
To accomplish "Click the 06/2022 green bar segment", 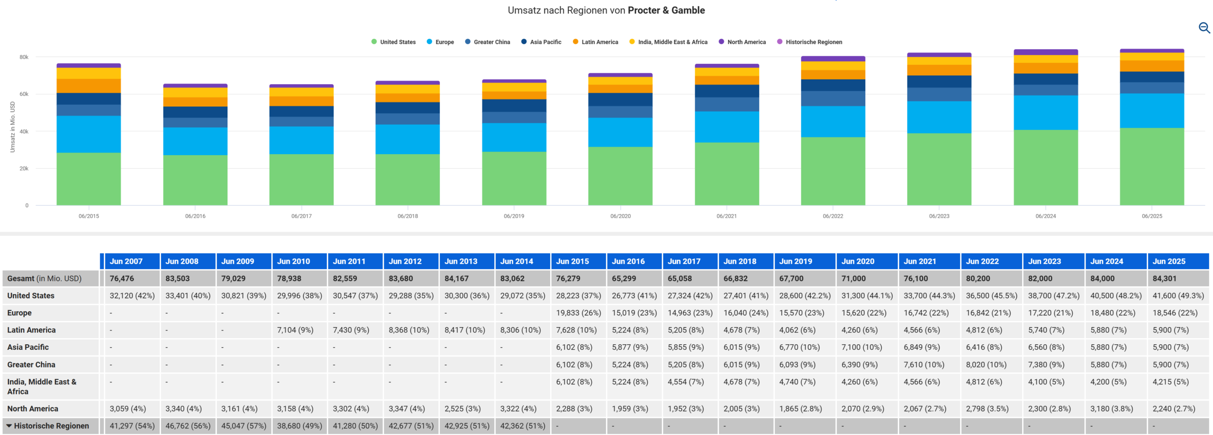I will point(833,171).
